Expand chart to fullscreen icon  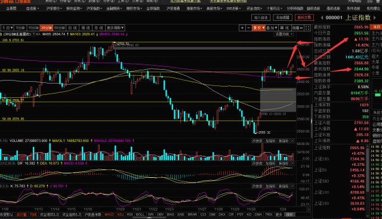pos(308,28)
